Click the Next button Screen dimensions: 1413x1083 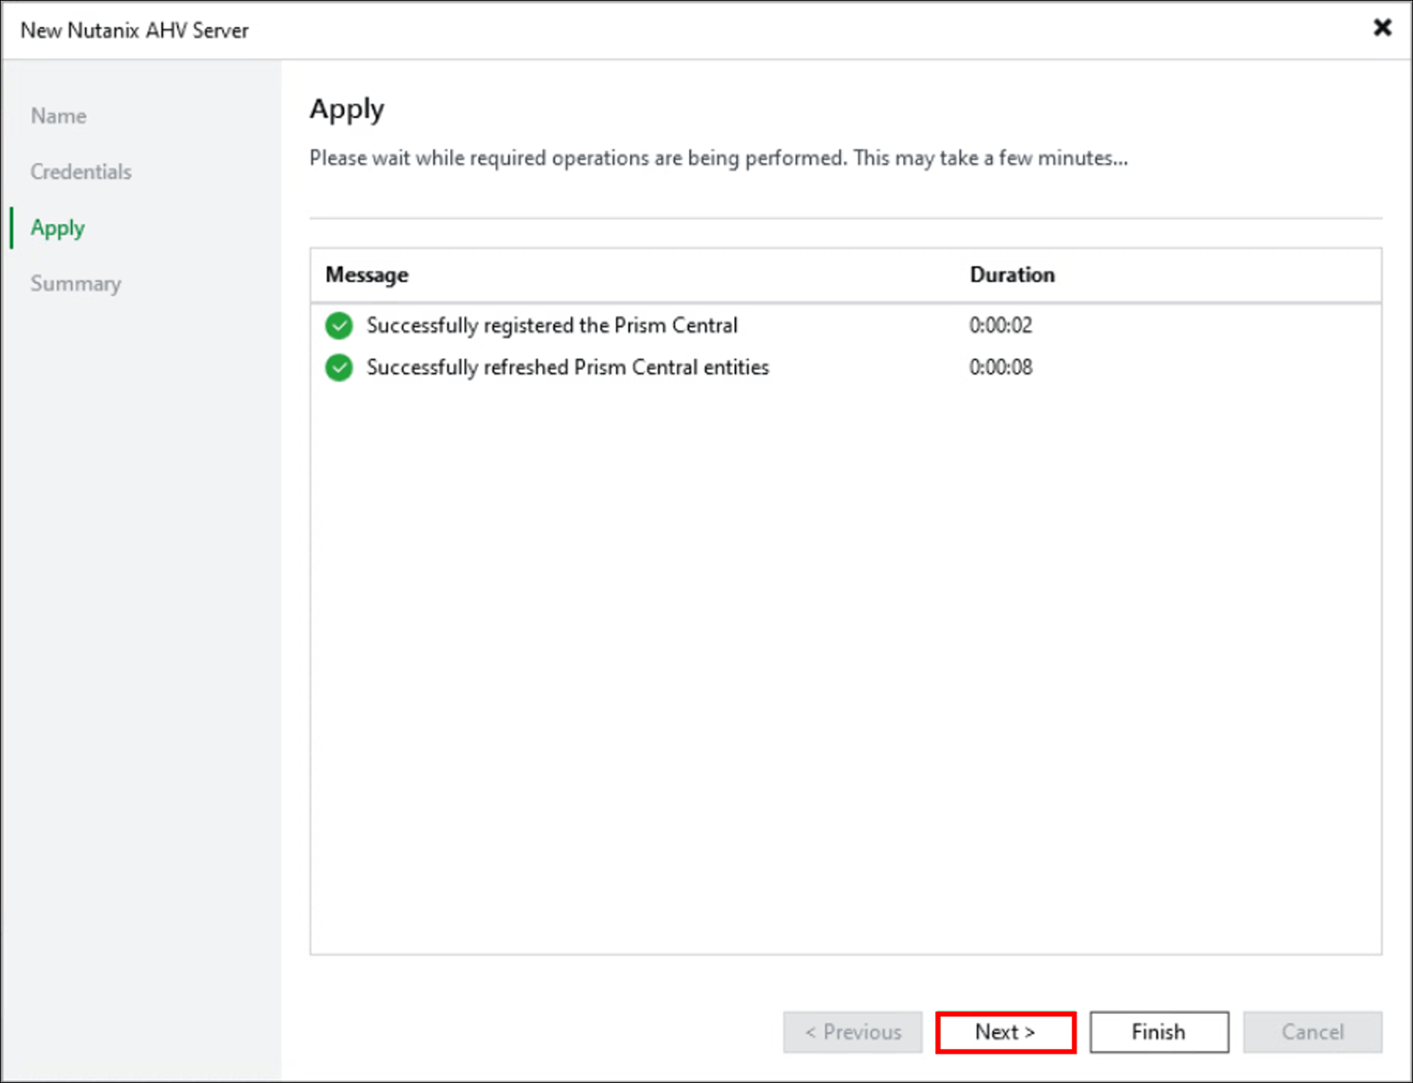(1004, 1031)
